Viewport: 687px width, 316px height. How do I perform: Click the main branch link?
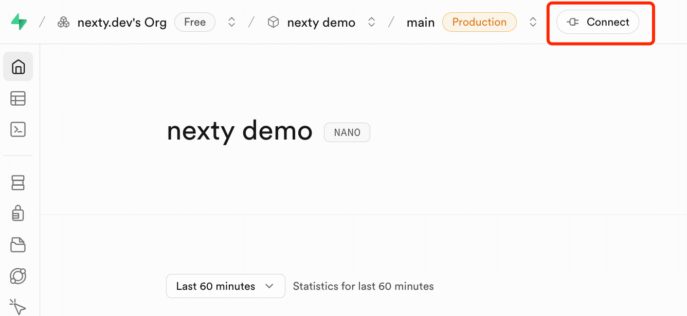tap(421, 23)
